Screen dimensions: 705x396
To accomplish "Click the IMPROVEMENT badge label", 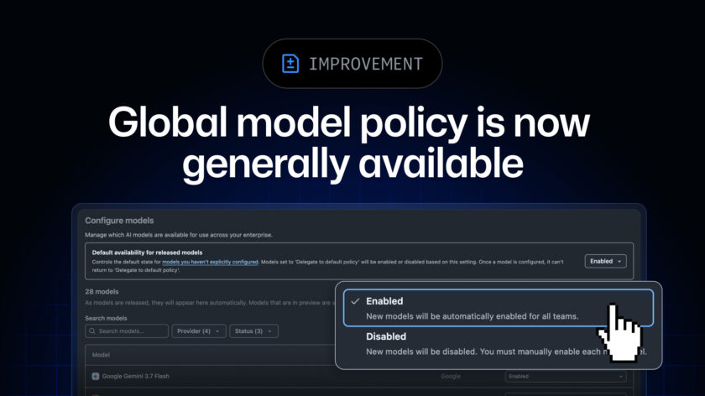I will click(366, 64).
